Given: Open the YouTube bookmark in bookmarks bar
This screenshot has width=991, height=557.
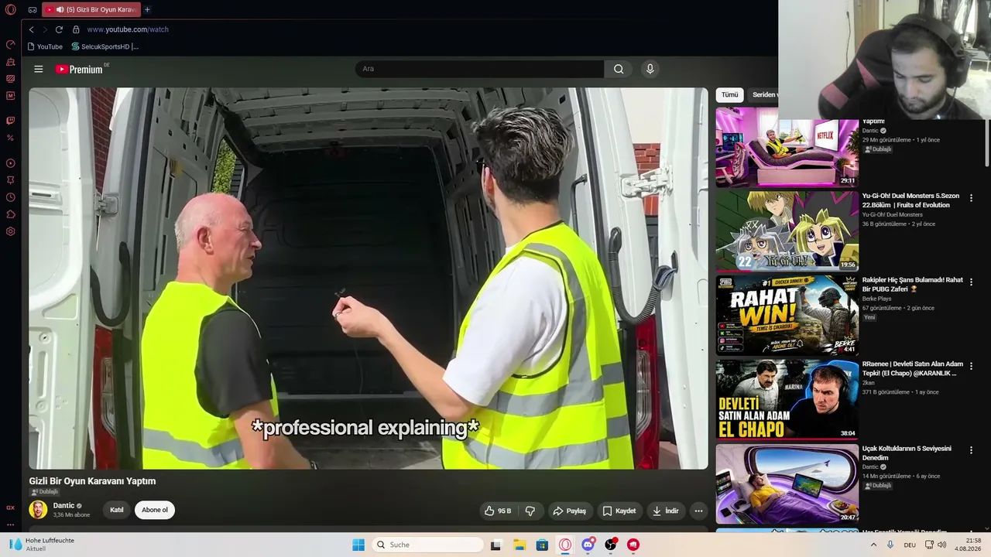Looking at the screenshot, I should [x=45, y=46].
